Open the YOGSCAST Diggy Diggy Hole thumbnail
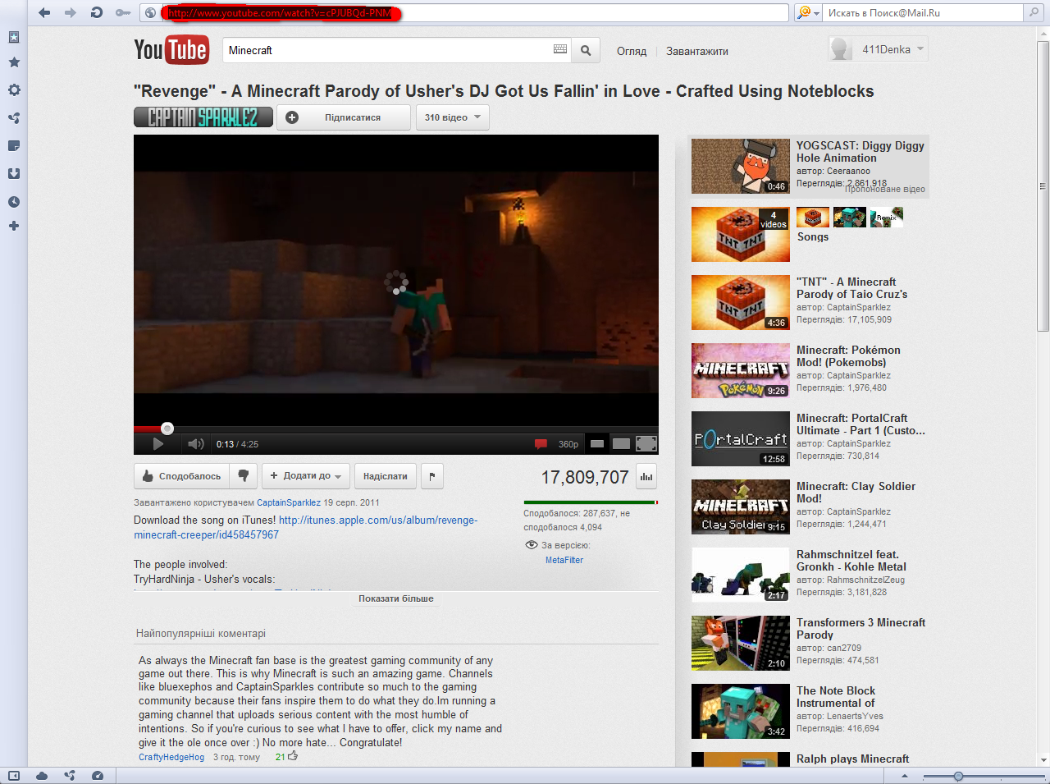 (x=741, y=166)
